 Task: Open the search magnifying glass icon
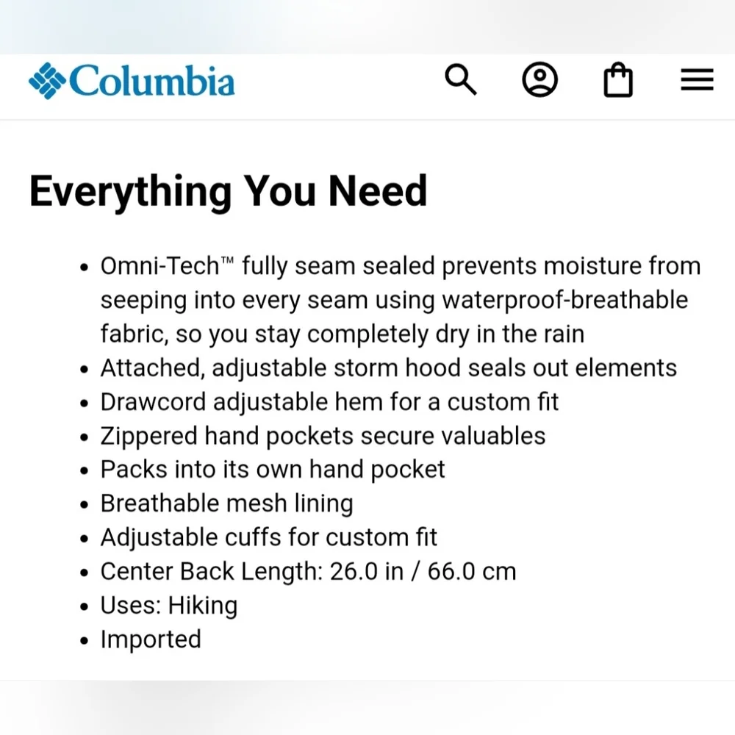pos(461,79)
